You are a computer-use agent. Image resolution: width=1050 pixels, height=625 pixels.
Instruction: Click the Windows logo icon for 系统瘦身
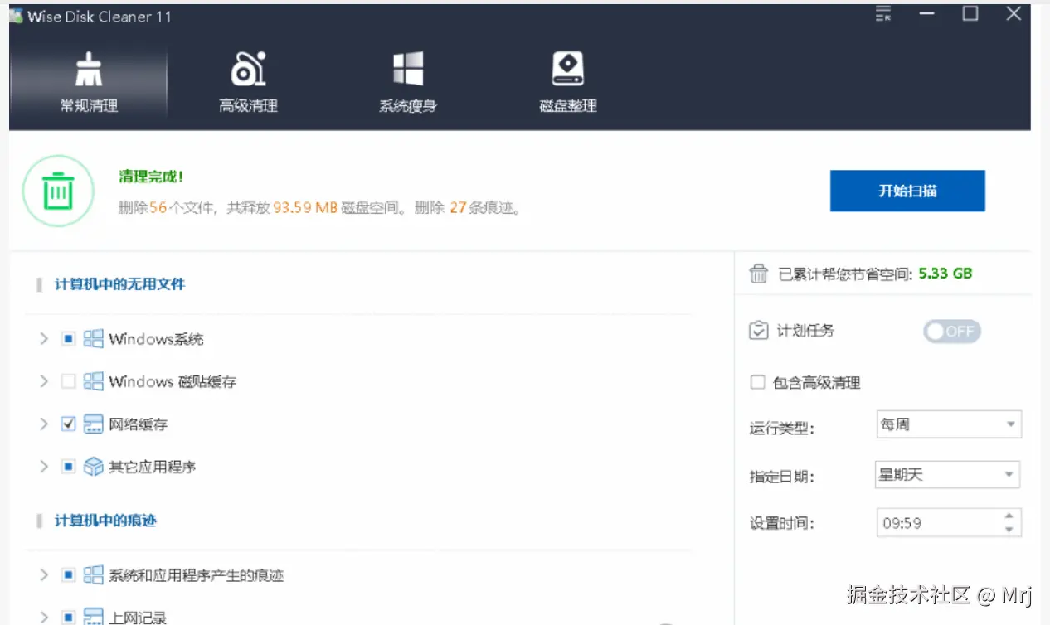click(408, 69)
